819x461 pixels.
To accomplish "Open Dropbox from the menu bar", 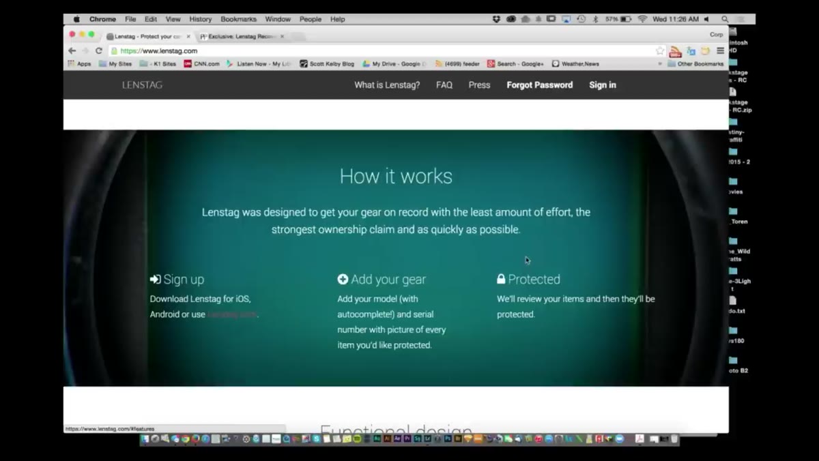I will (496, 19).
